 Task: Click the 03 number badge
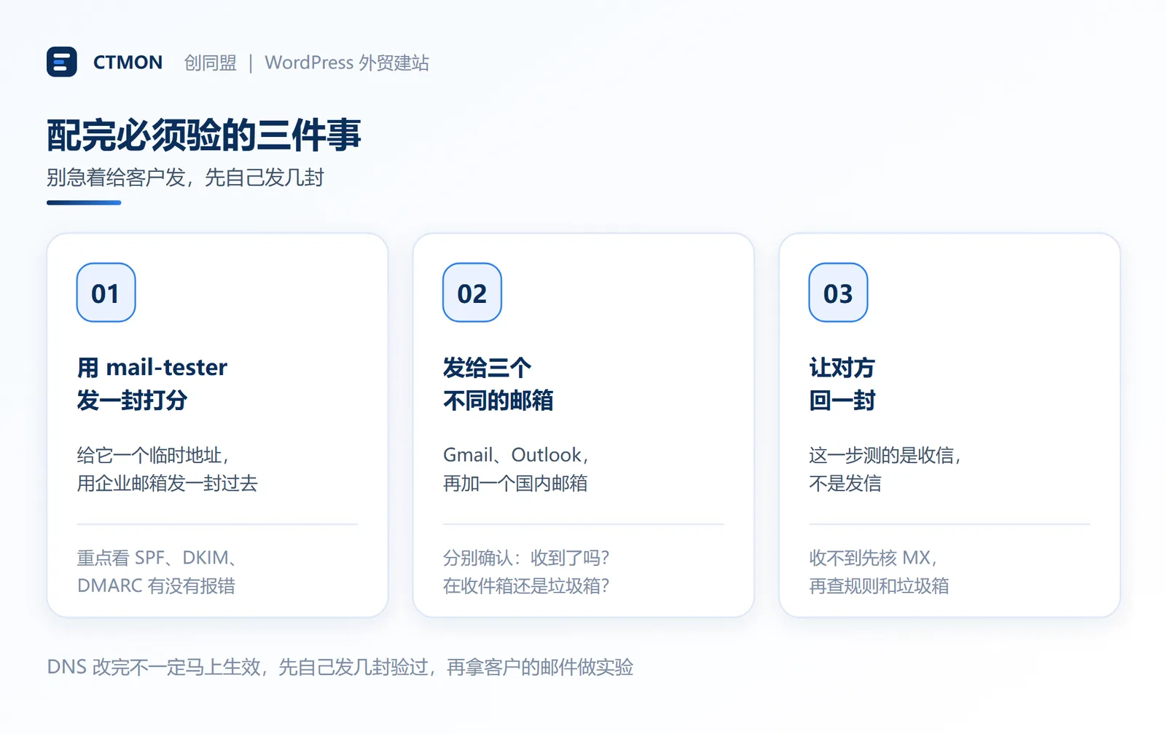(838, 293)
